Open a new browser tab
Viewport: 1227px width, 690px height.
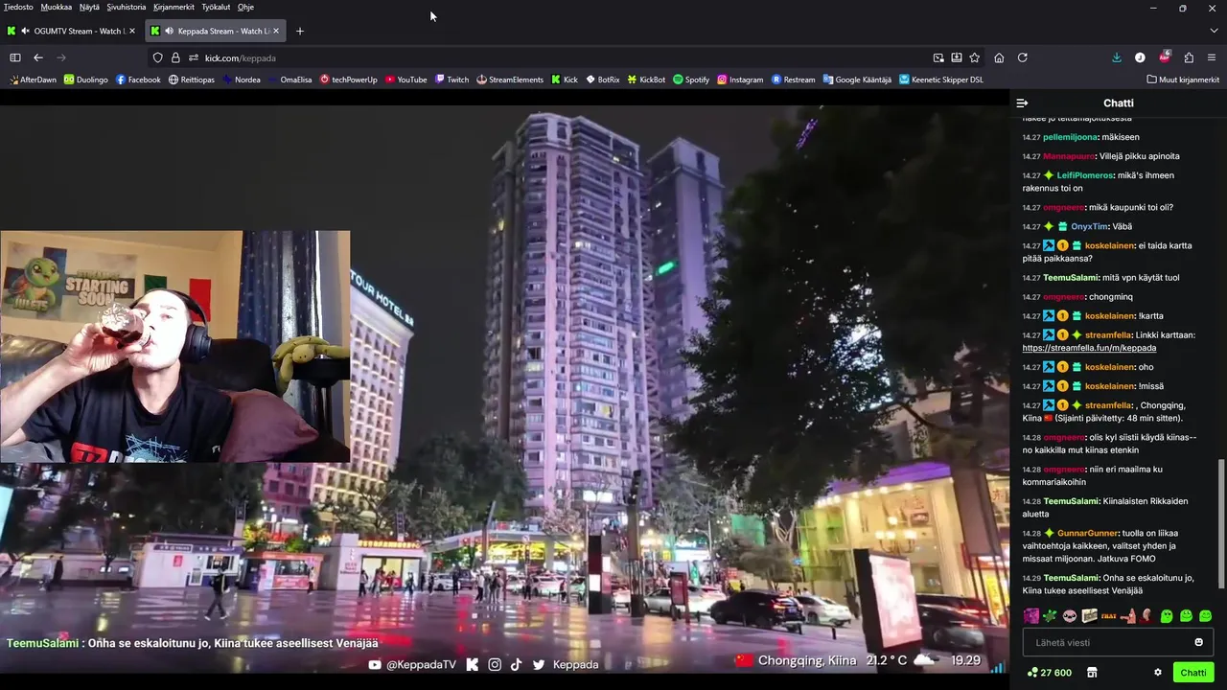pyautogui.click(x=299, y=31)
